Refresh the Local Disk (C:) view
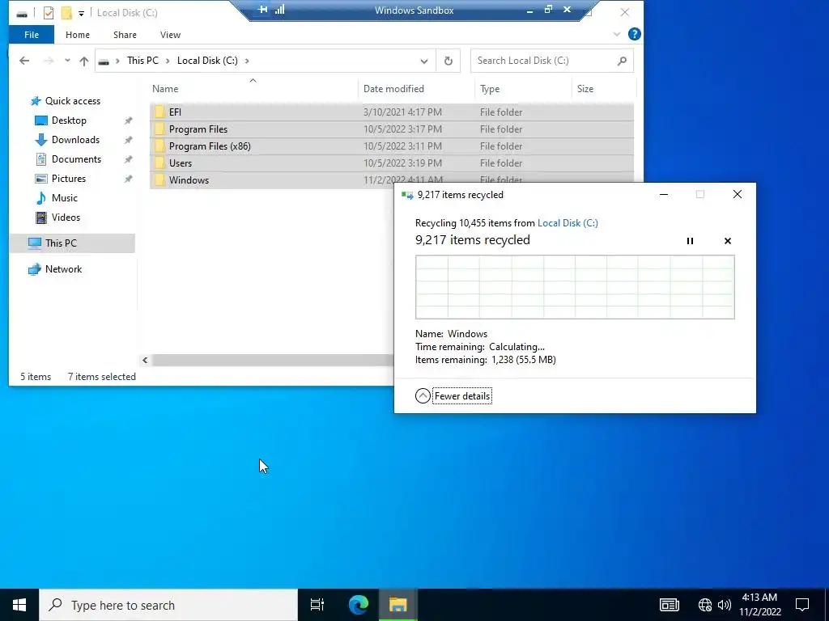Viewport: 829px width, 621px height. click(x=449, y=61)
